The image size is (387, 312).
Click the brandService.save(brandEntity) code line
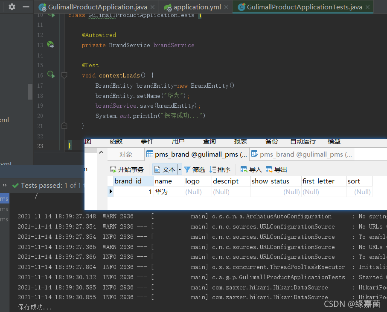(x=148, y=106)
